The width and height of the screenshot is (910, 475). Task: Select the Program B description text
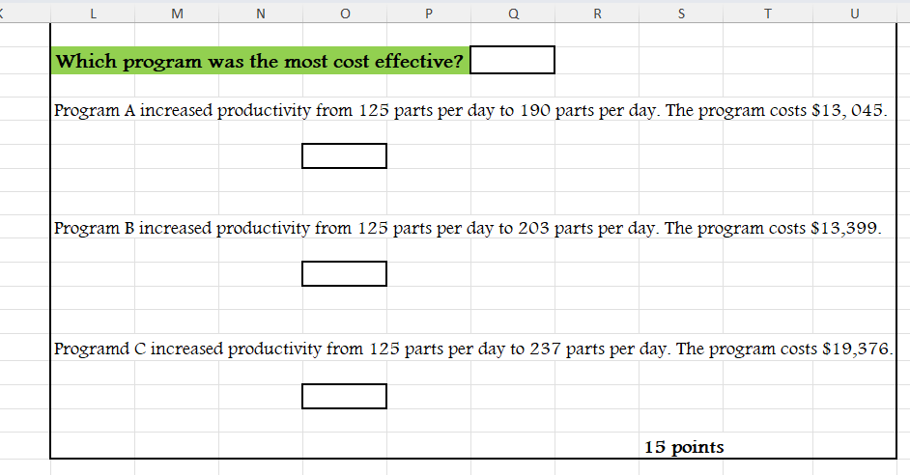468,228
